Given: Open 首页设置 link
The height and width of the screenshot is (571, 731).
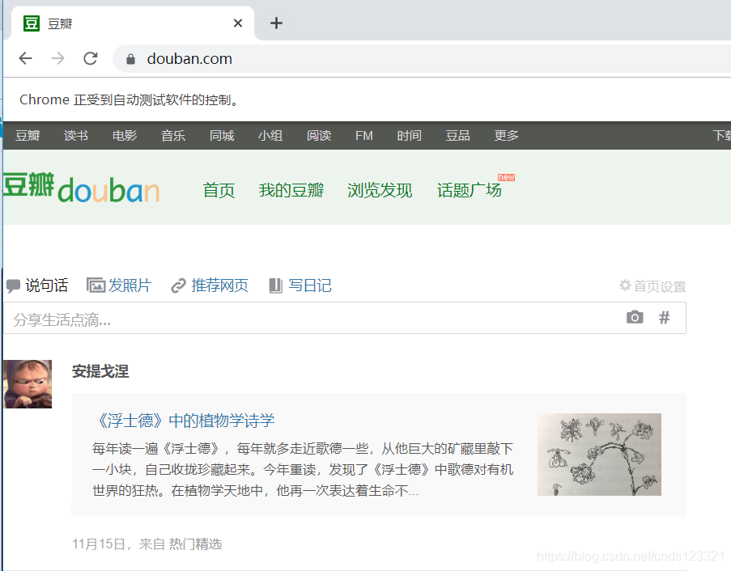Looking at the screenshot, I should pyautogui.click(x=659, y=286).
